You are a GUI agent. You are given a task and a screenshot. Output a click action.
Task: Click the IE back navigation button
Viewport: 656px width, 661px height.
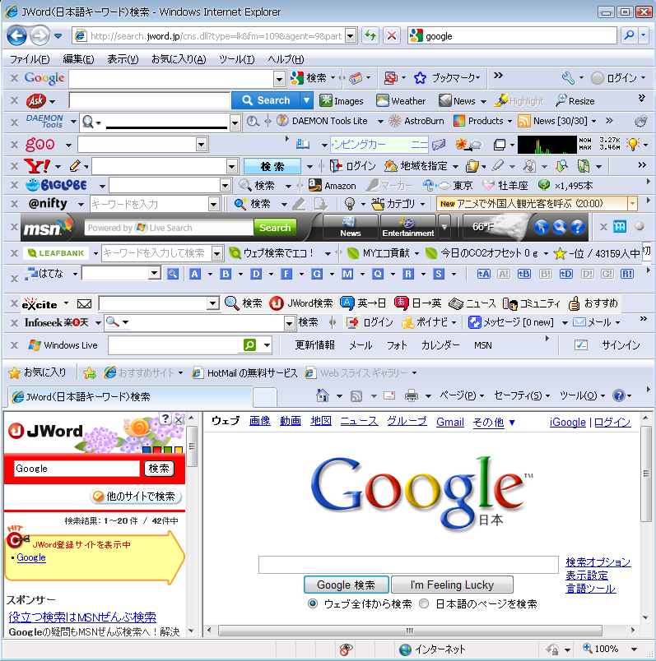tap(16, 36)
